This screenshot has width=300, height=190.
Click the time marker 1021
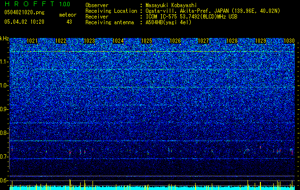click(x=32, y=41)
